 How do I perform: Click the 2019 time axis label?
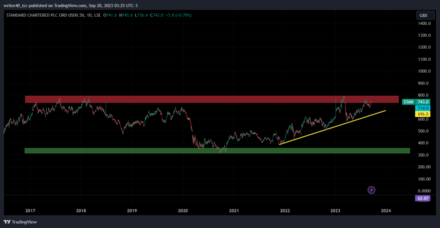(x=132, y=211)
